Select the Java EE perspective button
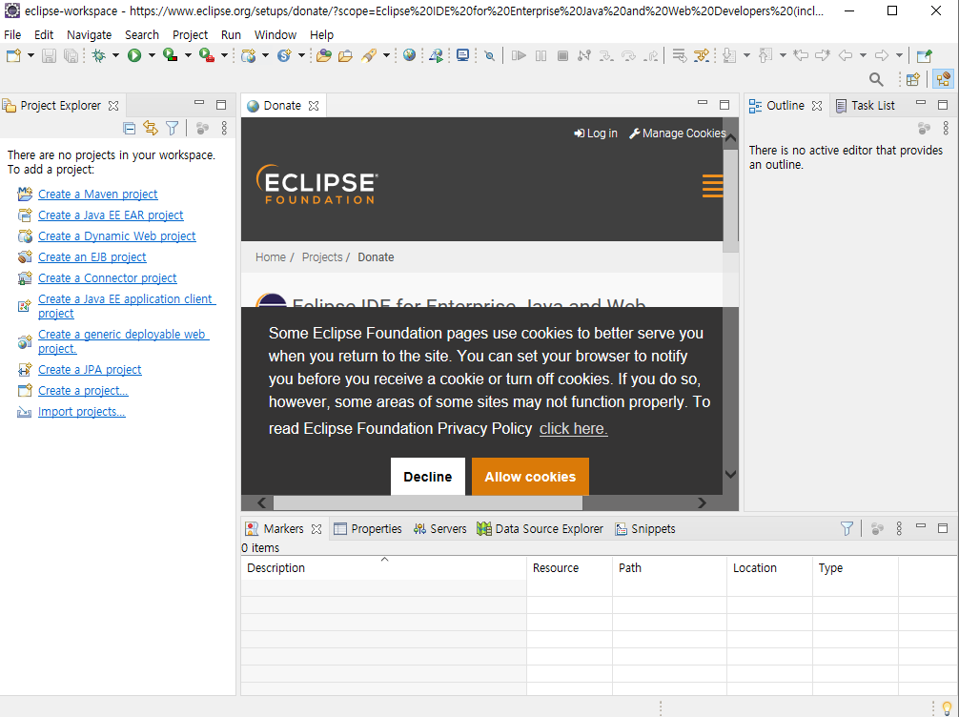This screenshot has height=717, width=959. (943, 79)
